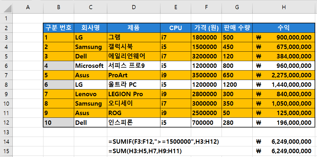The width and height of the screenshot is (317, 157).
Task: Click revenue cell 900,000,000
Action: [x=284, y=37]
